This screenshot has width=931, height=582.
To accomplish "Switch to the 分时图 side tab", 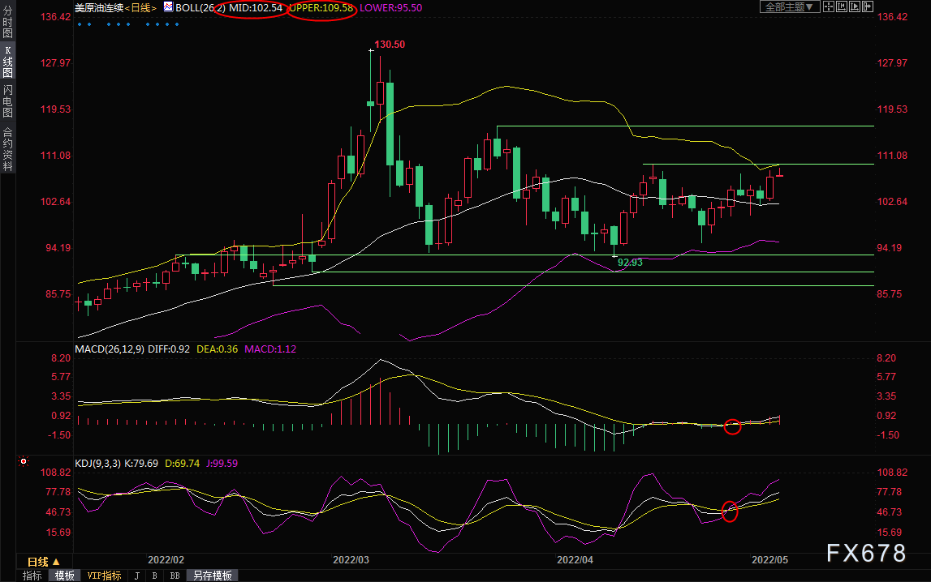I will click(8, 23).
